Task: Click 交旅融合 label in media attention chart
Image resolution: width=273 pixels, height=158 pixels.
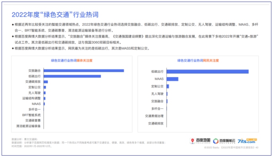Action: coord(34,70)
